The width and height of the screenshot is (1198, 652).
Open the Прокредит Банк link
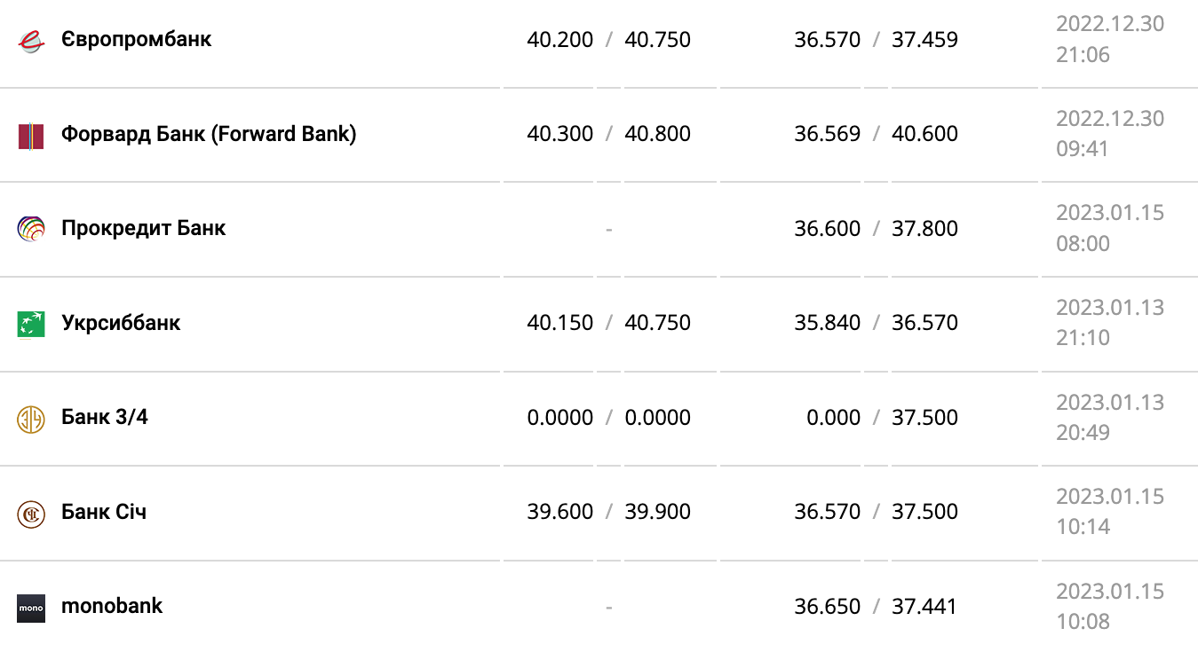[143, 228]
